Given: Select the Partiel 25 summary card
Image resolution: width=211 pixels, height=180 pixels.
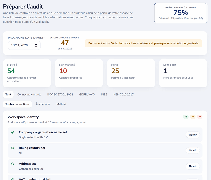Looking at the screenshot, I should [131, 73].
